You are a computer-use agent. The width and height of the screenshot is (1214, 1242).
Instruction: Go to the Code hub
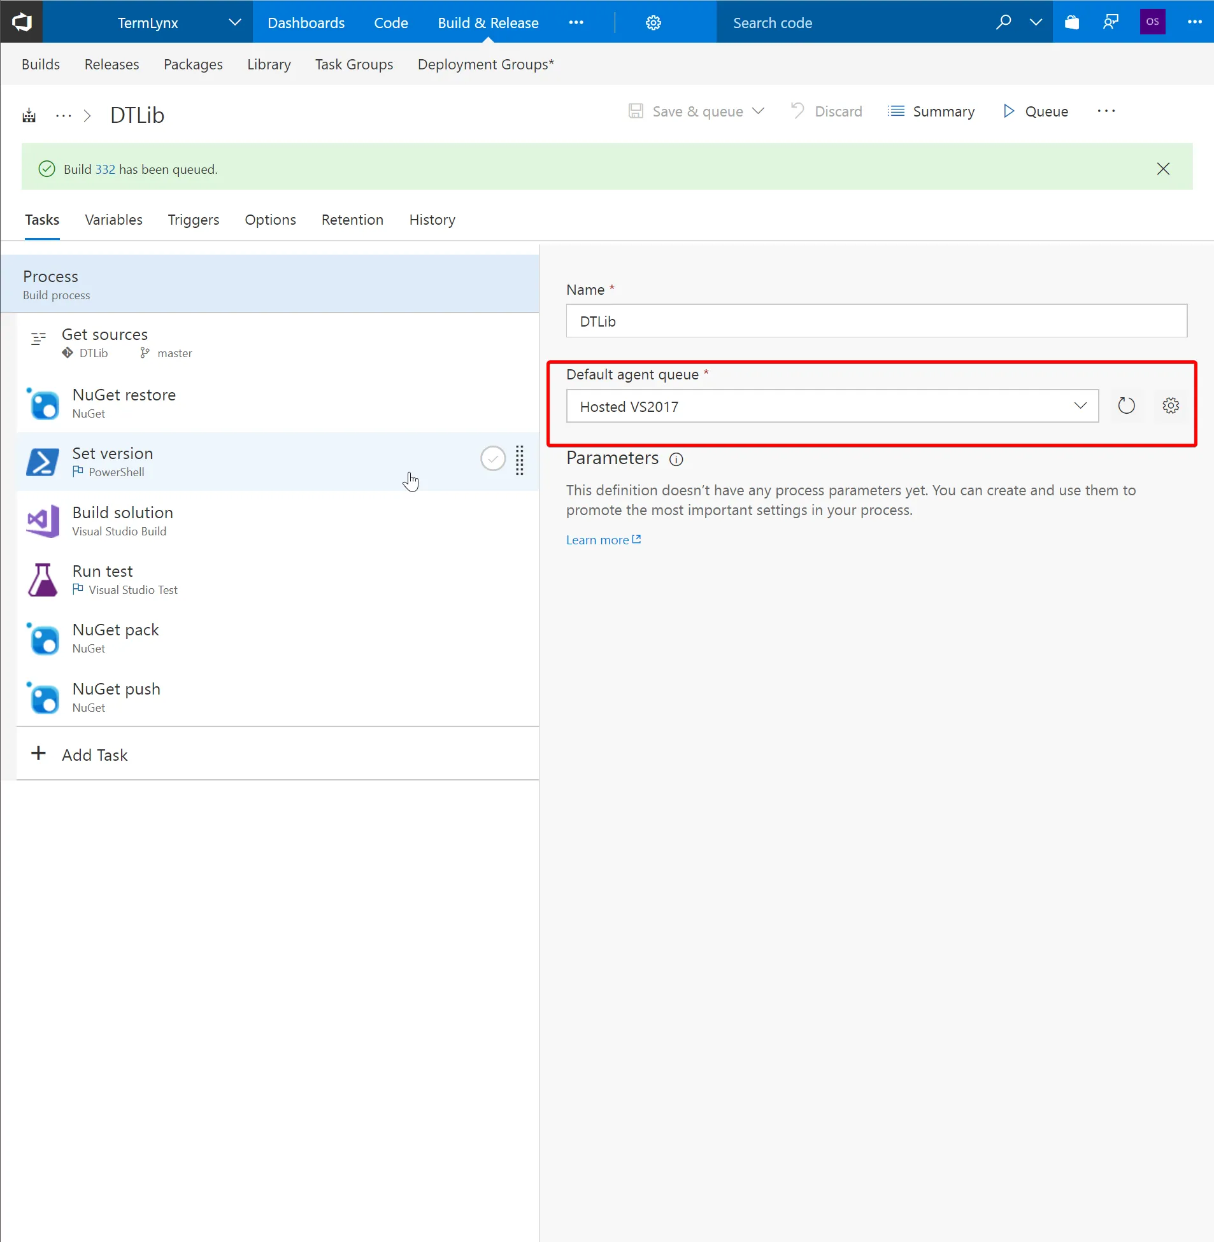coord(391,23)
